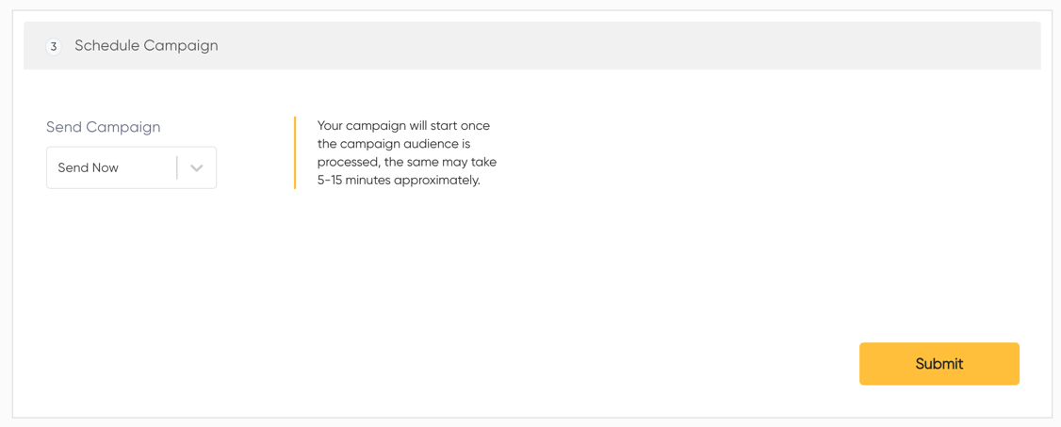Focus the Send Now selection field
This screenshot has width=1061, height=427.
131,167
